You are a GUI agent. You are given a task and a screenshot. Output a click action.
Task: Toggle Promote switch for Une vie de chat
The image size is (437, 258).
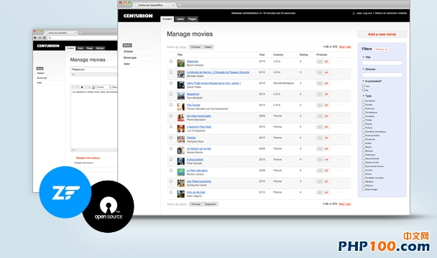(x=323, y=192)
